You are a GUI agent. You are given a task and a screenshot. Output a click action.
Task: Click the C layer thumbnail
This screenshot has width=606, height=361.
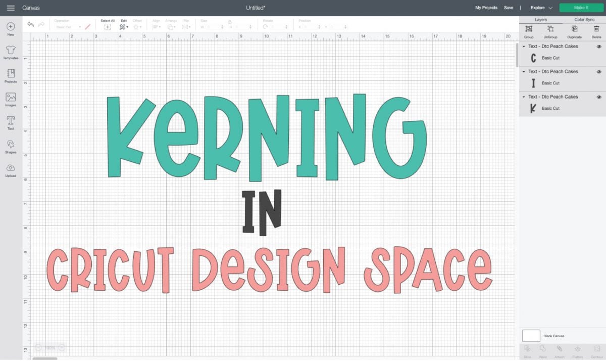click(533, 58)
